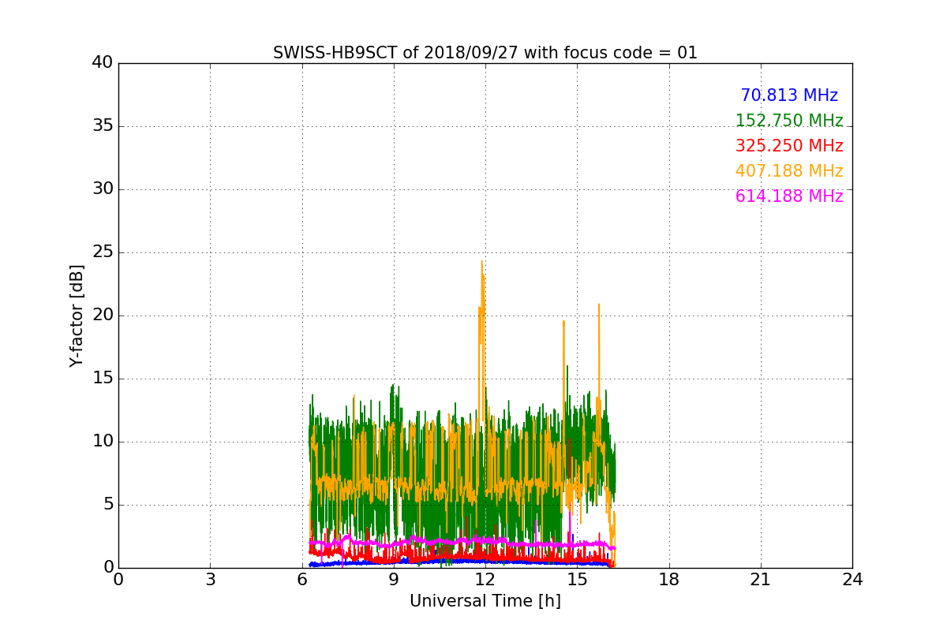Click the x-axis tick label 0
This screenshot has height=631, width=947.
[x=118, y=580]
